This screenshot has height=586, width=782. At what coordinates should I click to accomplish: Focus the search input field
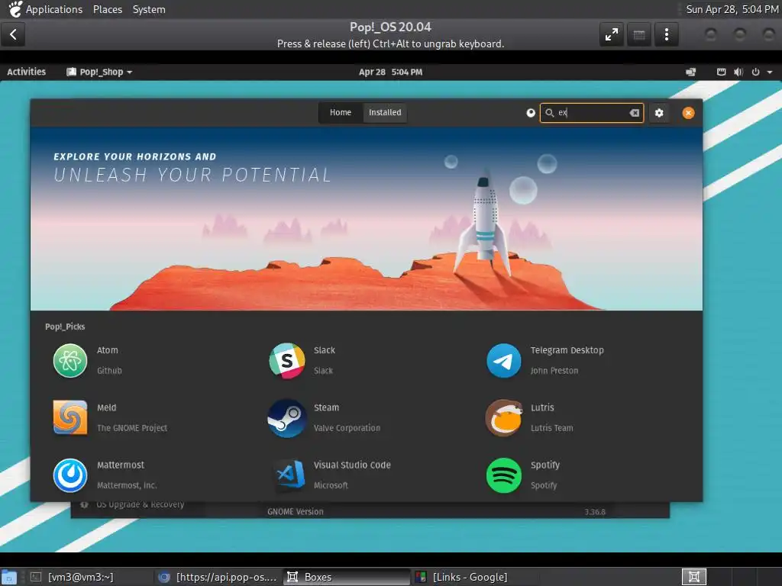pos(592,113)
